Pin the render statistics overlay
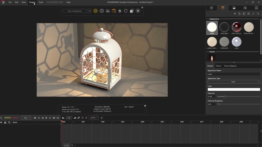This screenshot has height=147, width=262. (145, 105)
